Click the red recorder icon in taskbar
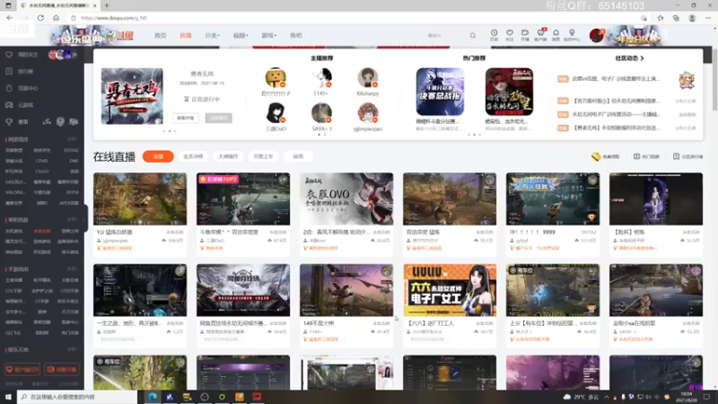 (257, 397)
